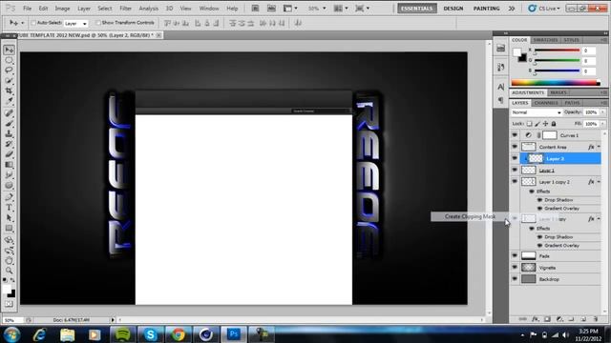611x343 pixels.
Task: Lock transparent pixels in Layers panel
Action: pyautogui.click(x=529, y=124)
